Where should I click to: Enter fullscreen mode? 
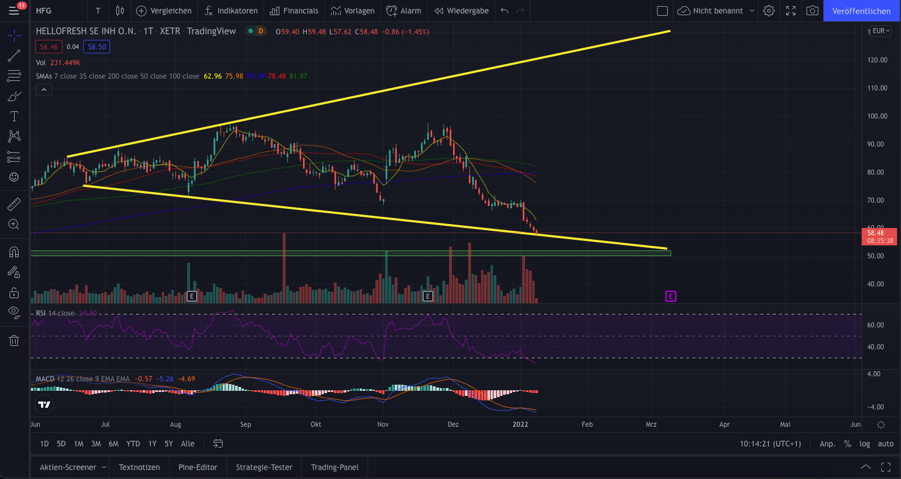pos(791,11)
